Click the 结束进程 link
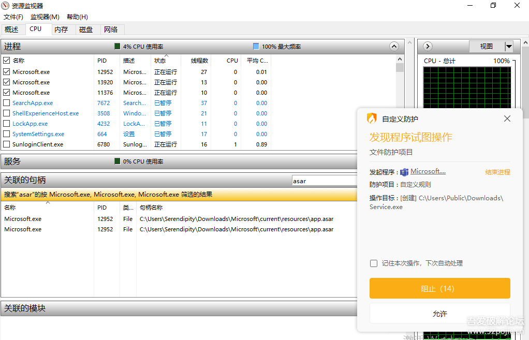Image resolution: width=529 pixels, height=340 pixels. click(x=497, y=172)
